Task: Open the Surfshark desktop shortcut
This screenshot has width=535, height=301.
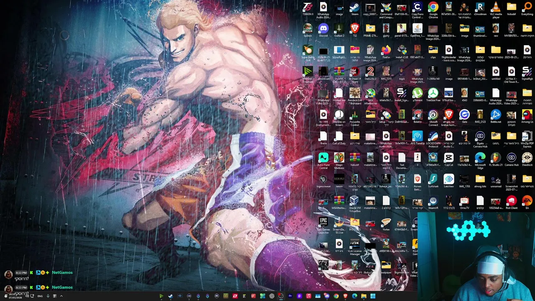Action: 433,182
